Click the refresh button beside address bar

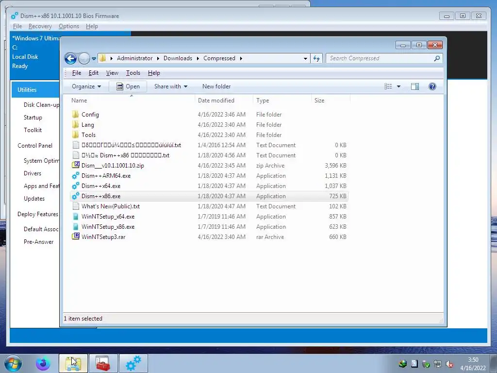[316, 58]
